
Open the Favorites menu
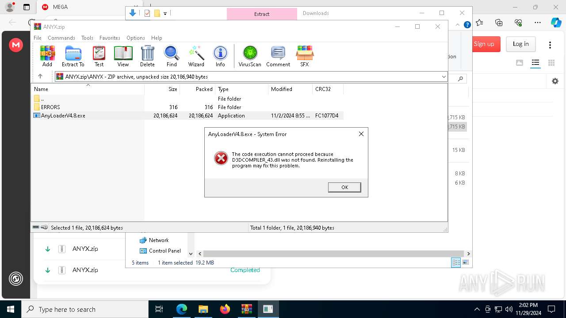coord(110,38)
